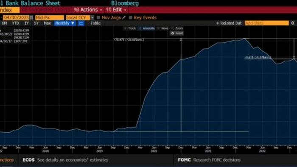Screen dimensions: 297x167
Task: Enable the Key Events checkbox
Action: (x=131, y=17)
